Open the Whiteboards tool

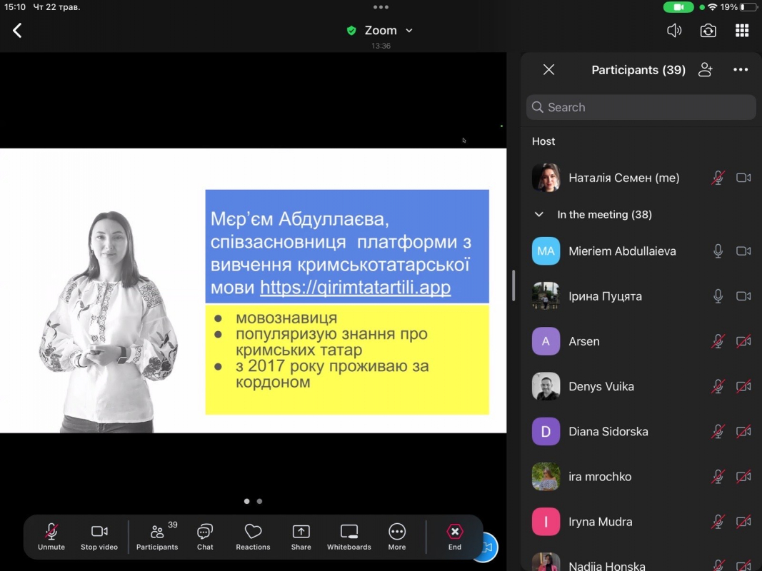(x=349, y=537)
